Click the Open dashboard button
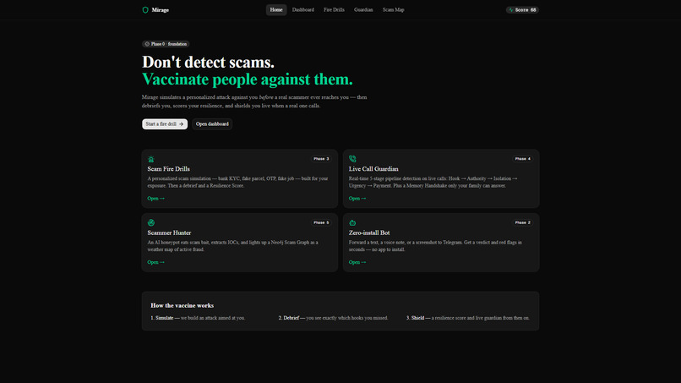681x383 pixels. tap(212, 124)
